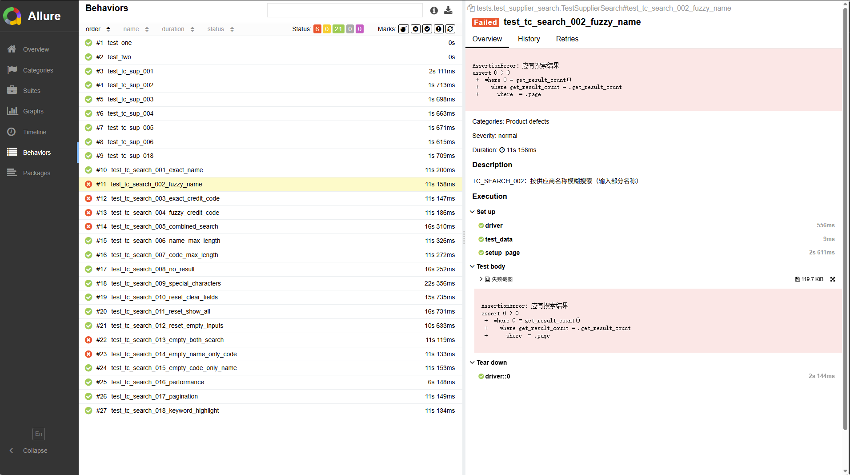850x475 pixels.
Task: Toggle passed status filter showing 21
Action: point(338,29)
